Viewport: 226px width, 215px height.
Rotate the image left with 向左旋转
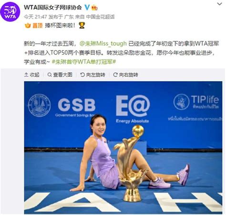pyautogui.click(x=92, y=75)
